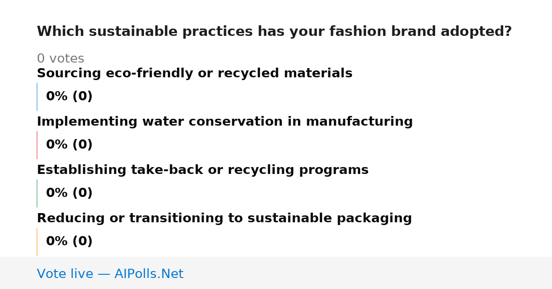Screen dimensions: 552x289
Task: Click the green result bar marker
Action: (37, 193)
